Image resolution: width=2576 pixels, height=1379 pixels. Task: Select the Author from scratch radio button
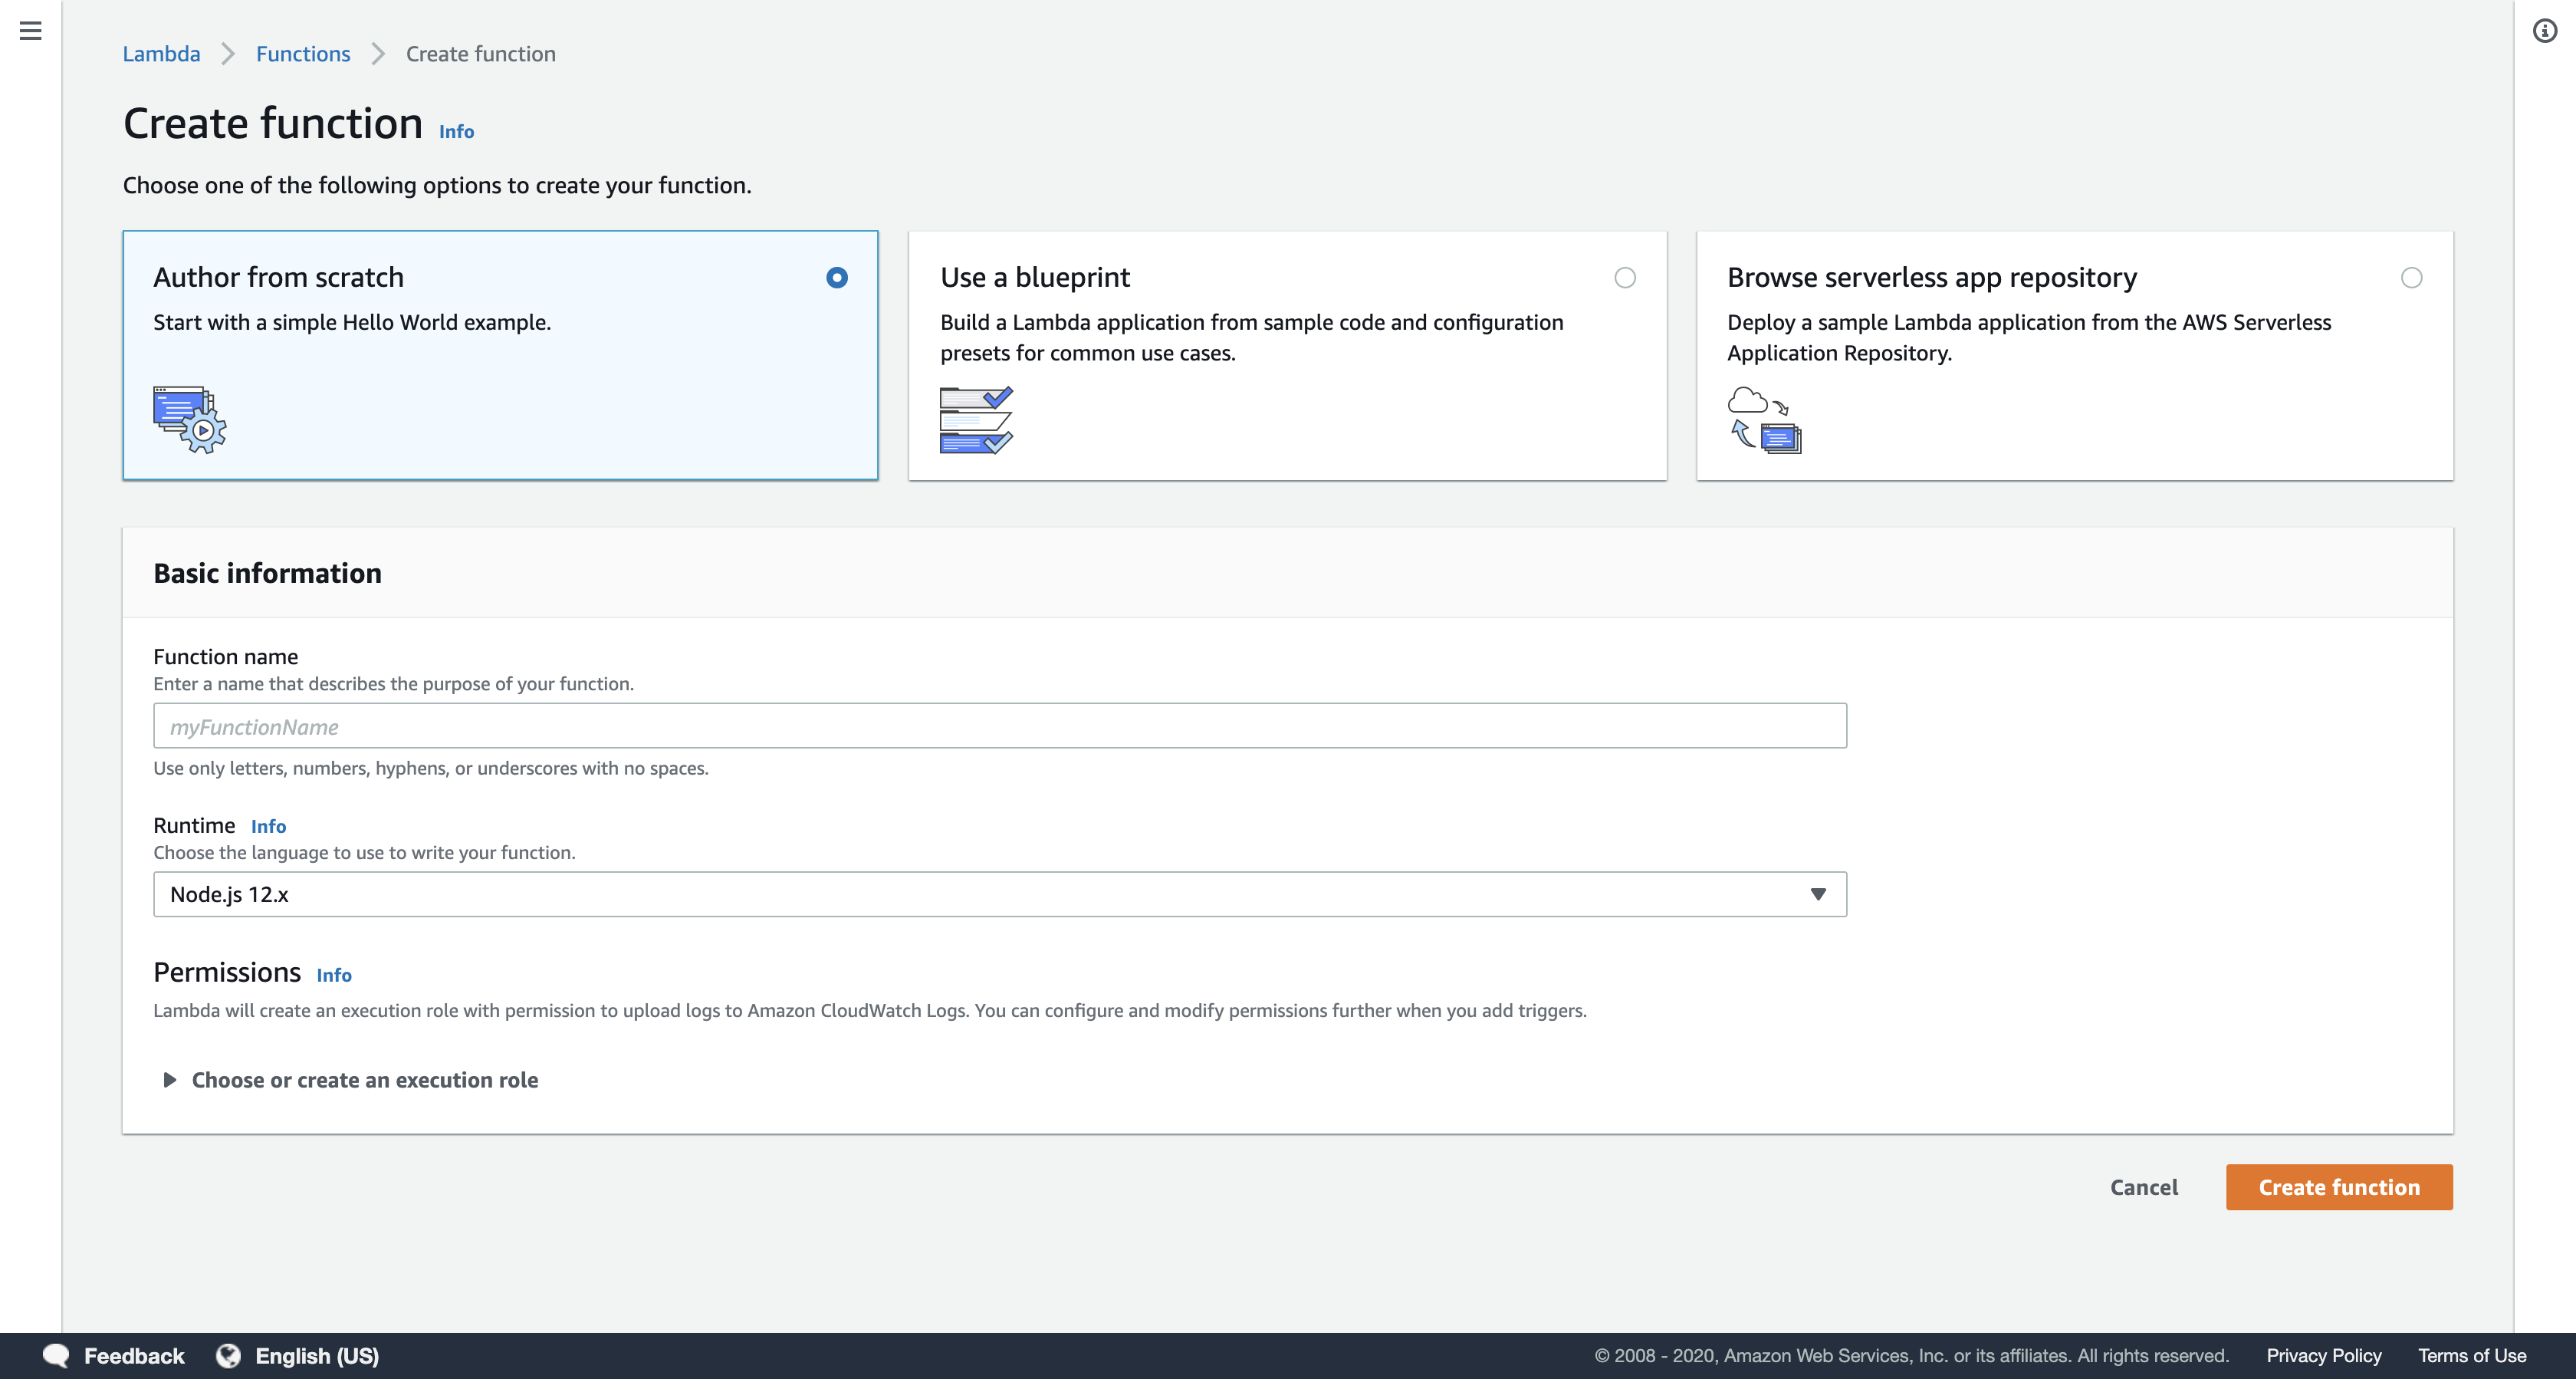tap(837, 277)
